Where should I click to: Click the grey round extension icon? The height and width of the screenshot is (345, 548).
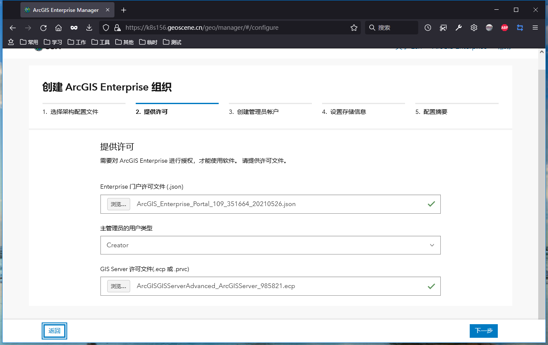click(x=489, y=28)
